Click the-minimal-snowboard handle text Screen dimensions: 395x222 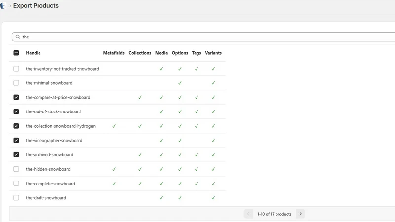[49, 83]
